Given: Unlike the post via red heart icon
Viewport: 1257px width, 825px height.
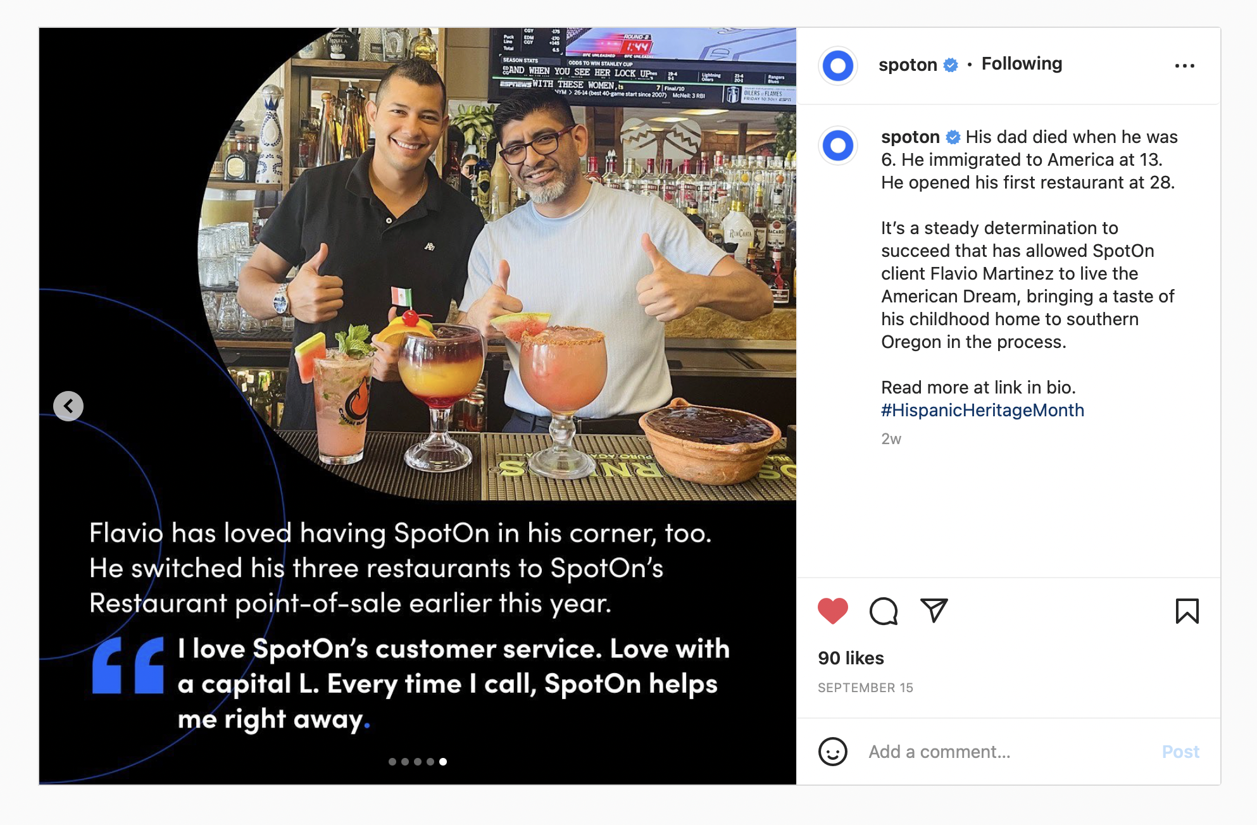Looking at the screenshot, I should (832, 611).
